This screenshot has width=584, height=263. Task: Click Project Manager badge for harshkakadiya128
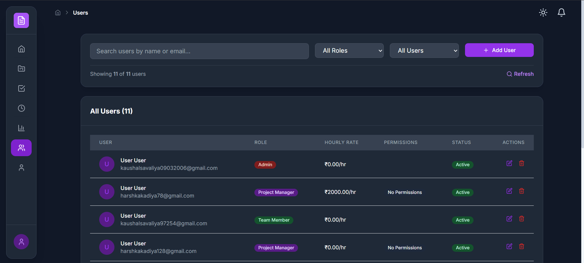(276, 248)
